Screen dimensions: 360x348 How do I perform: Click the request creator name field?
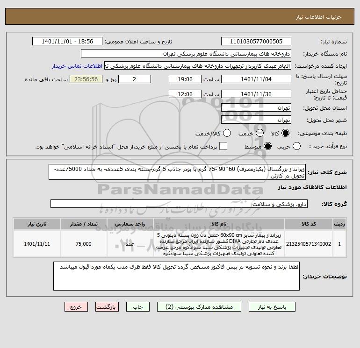pyautogui.click(x=198, y=66)
